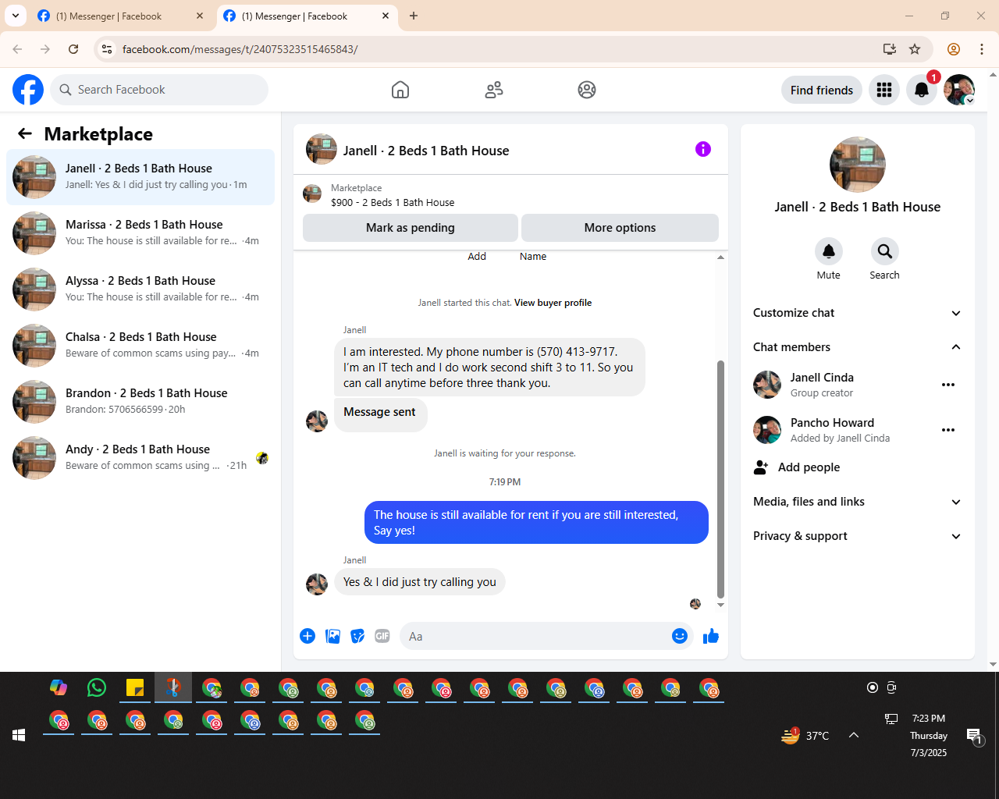Open Windows notification center icon
This screenshot has height=799, width=999.
(974, 735)
